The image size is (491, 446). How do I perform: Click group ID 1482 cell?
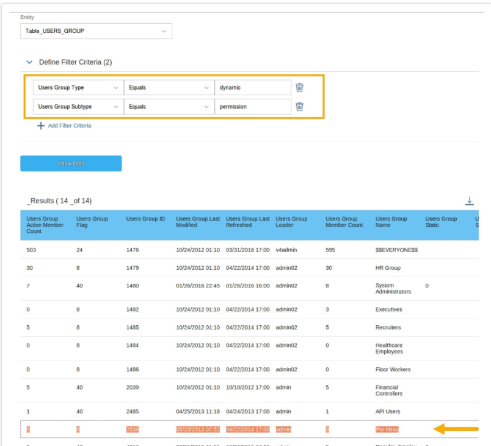(x=133, y=309)
